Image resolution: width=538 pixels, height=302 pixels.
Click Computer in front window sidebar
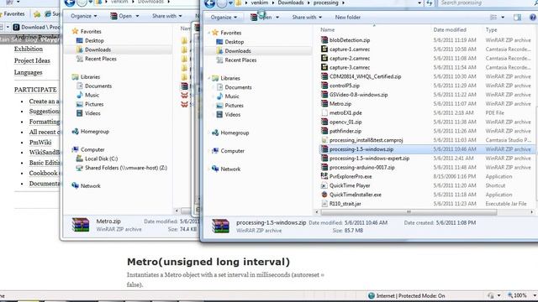click(232, 151)
